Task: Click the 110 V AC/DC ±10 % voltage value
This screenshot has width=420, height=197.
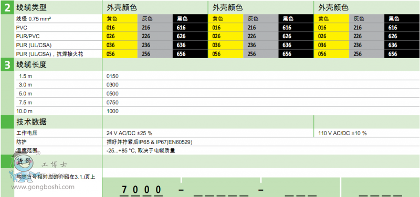Action: coord(342,133)
